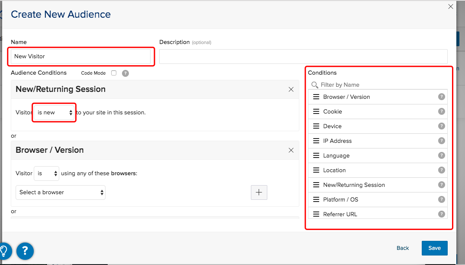This screenshot has width=465, height=265.
Task: Open help for Cookie condition
Action: [442, 111]
